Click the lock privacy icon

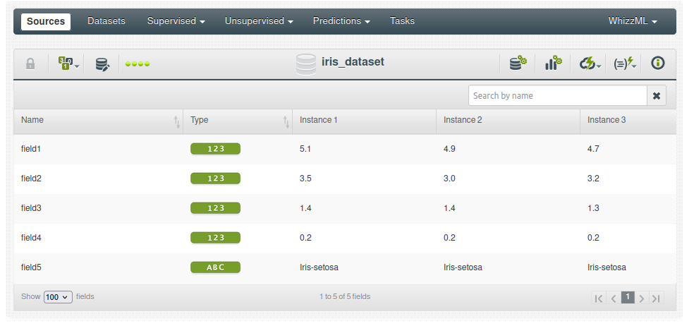click(30, 64)
